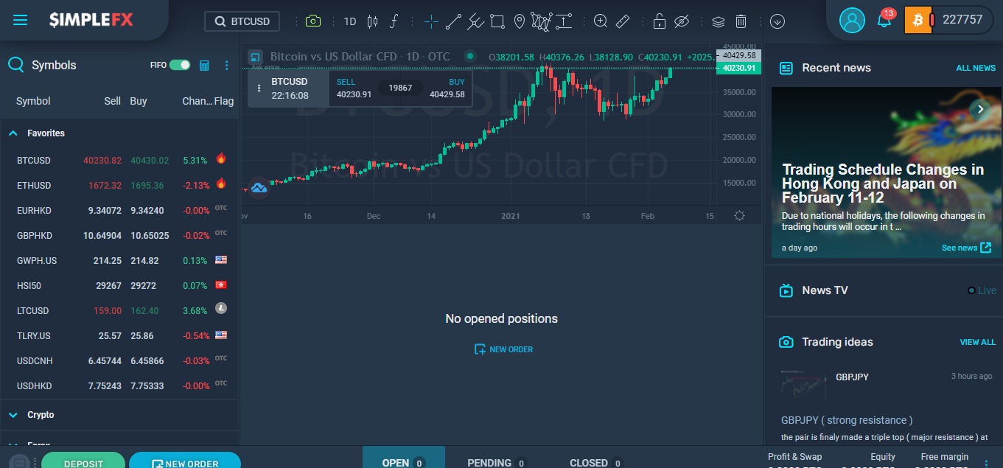Select the trend line drawing tool
The height and width of the screenshot is (468, 1003).
coord(453,21)
